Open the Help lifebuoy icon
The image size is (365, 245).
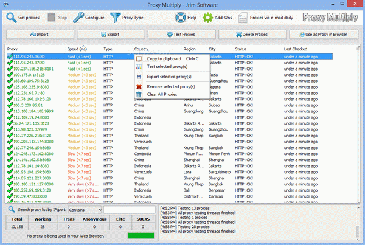pyautogui.click(x=181, y=18)
